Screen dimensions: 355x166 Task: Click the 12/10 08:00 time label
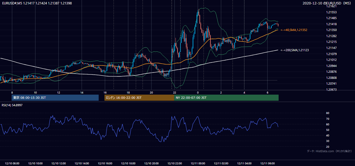pyautogui.click(x=12, y=164)
